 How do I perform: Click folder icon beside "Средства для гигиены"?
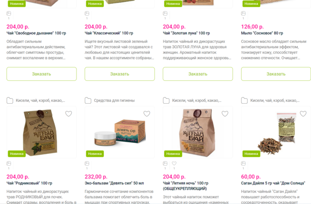[88, 100]
